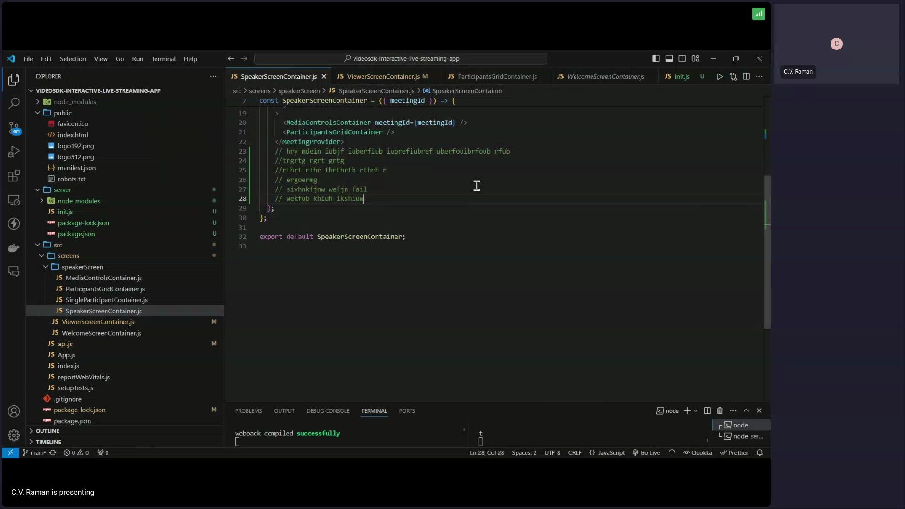Toggle Secondary Side Bar visibility
Viewport: 905px width, 509px height.
tap(682, 58)
